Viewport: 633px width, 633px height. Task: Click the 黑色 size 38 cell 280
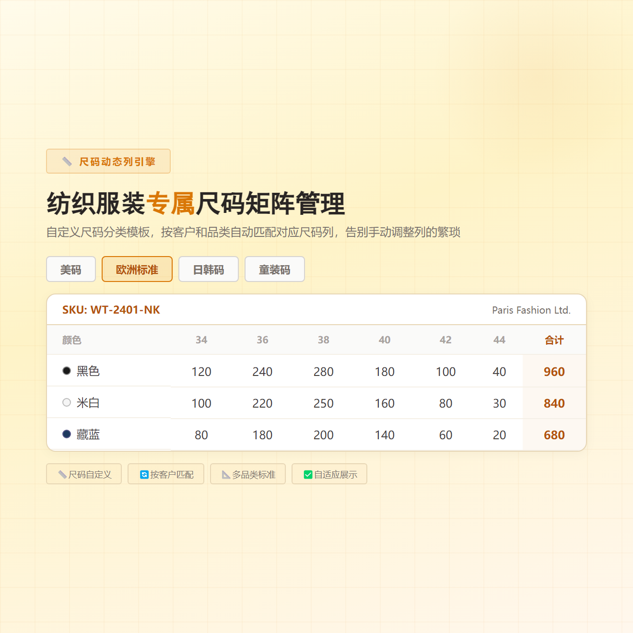(324, 372)
